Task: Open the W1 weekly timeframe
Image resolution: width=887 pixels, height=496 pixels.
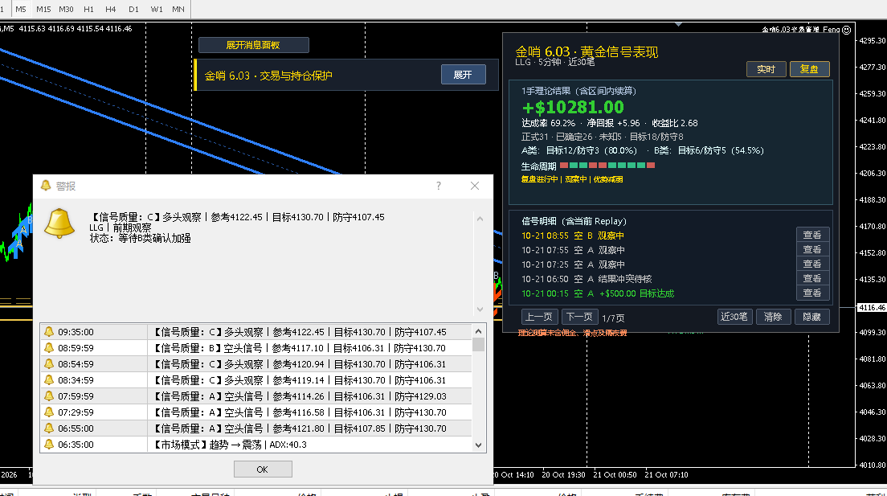Action: [157, 9]
